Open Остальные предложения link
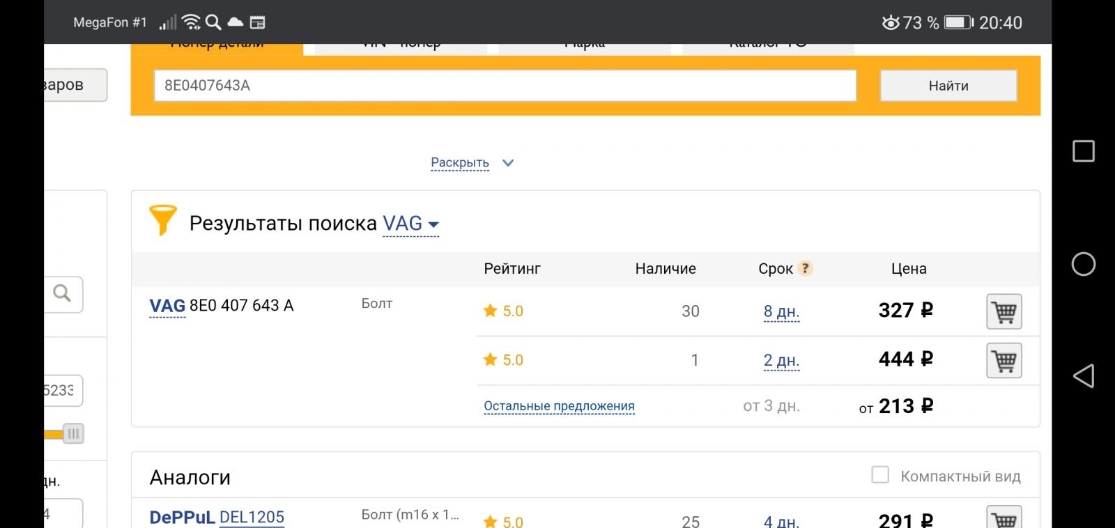The height and width of the screenshot is (528, 1115). tap(559, 406)
